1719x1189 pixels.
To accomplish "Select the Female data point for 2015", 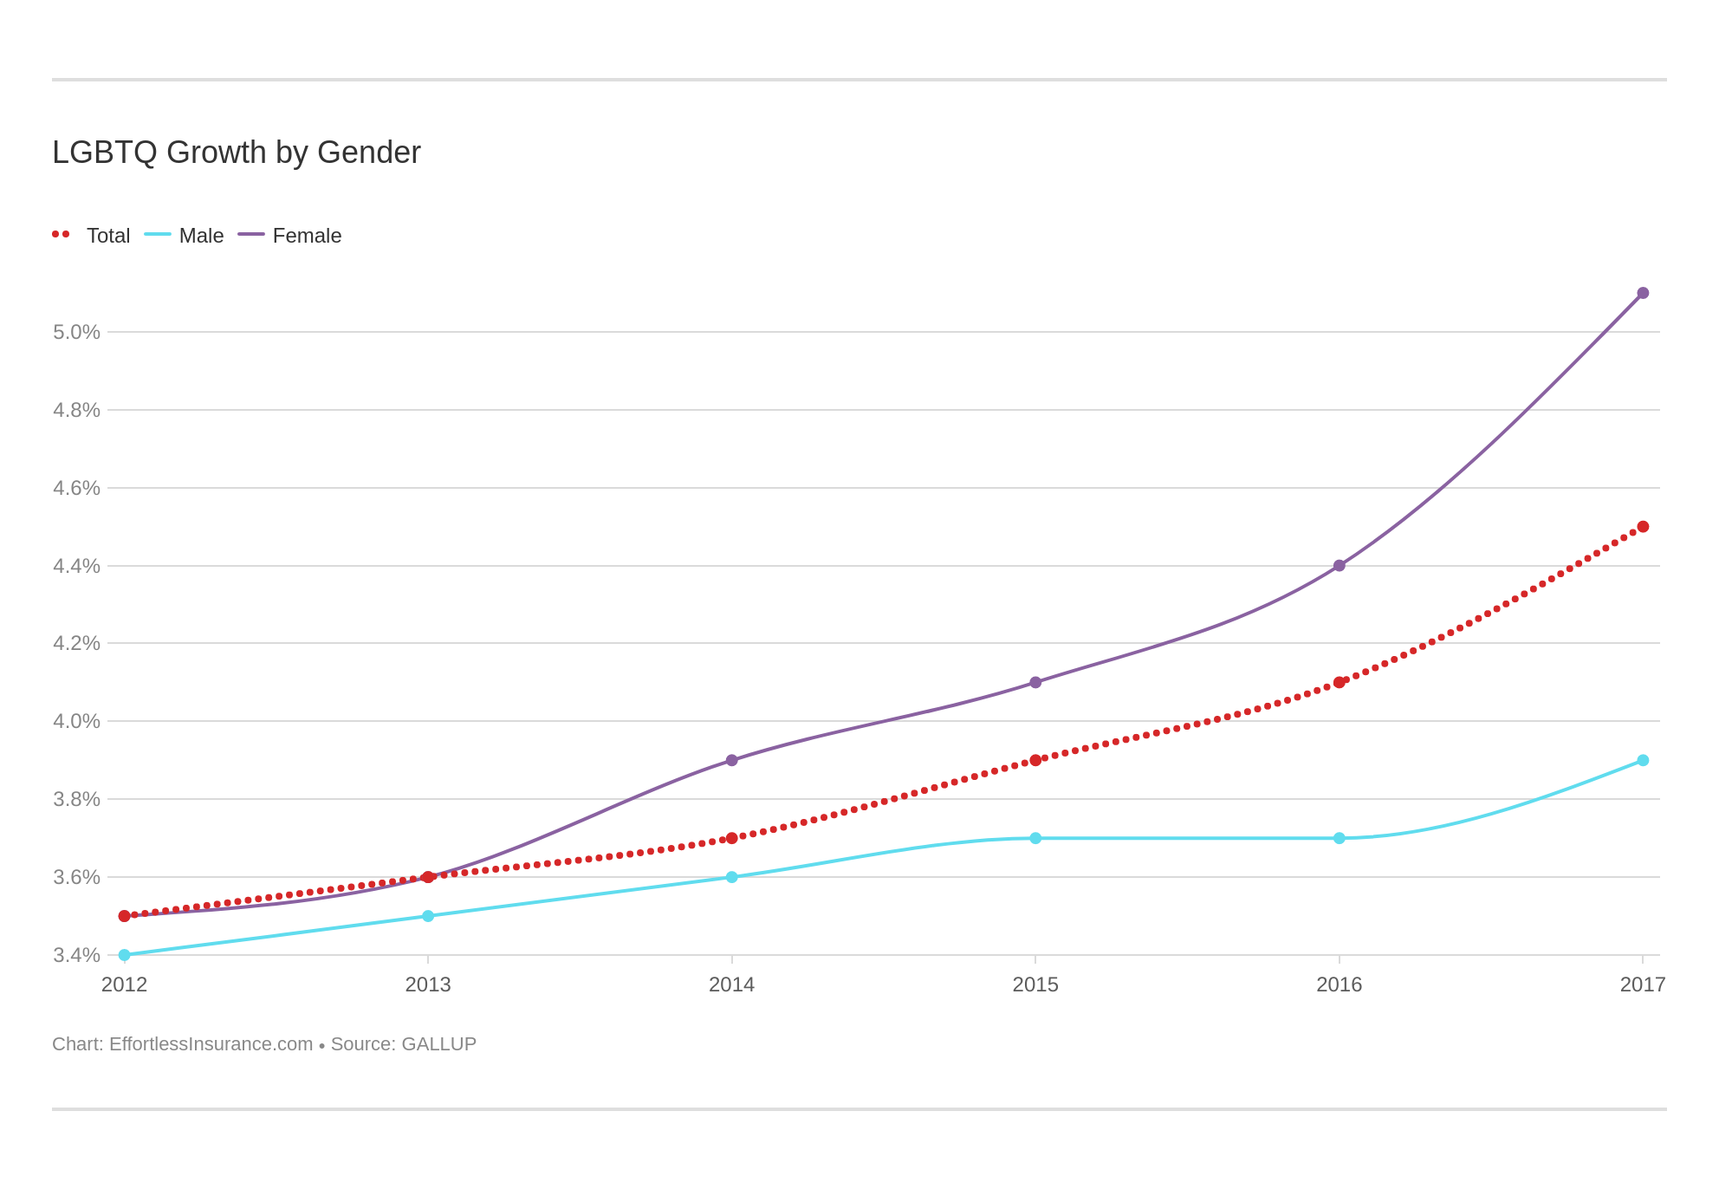I will click(1035, 682).
